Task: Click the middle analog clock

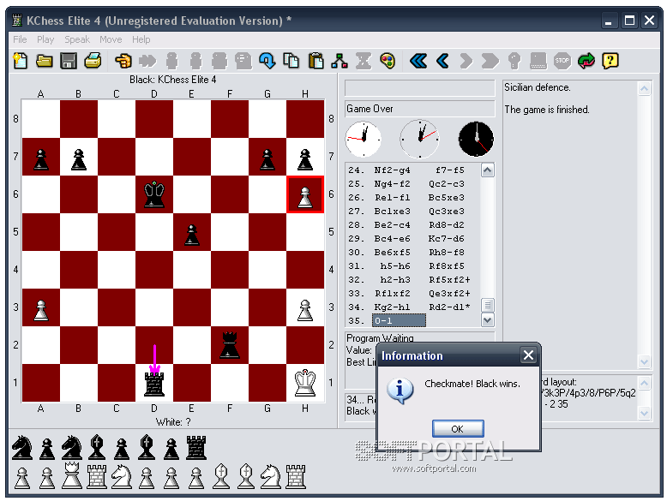Action: pos(419,139)
